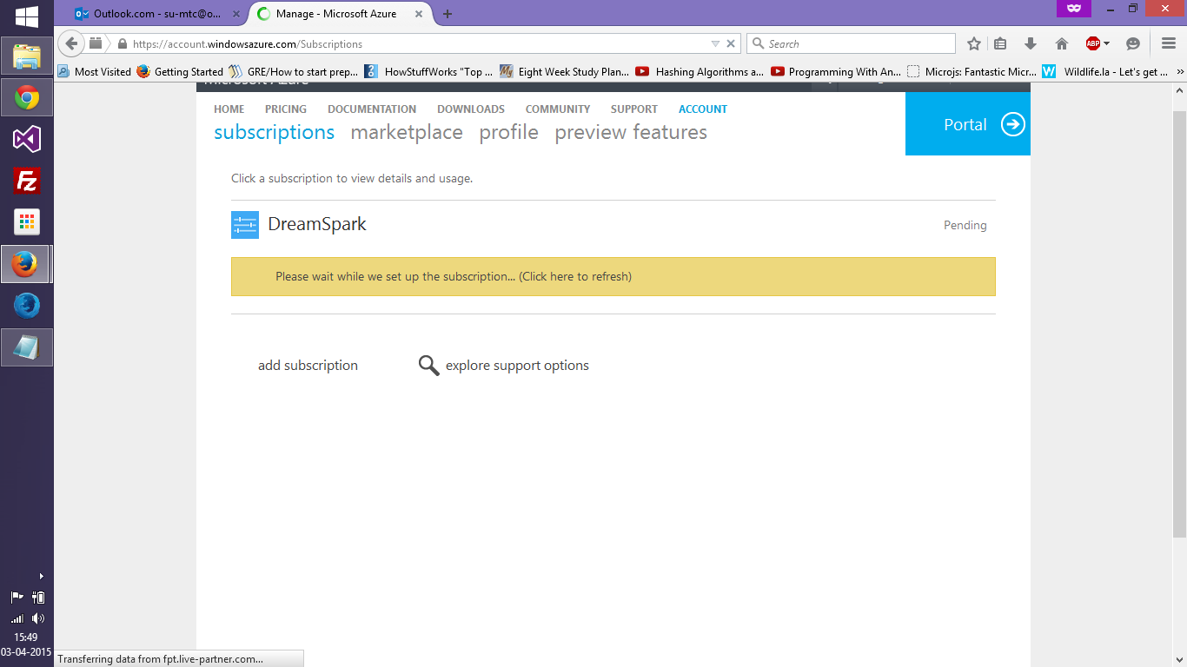Image resolution: width=1187 pixels, height=667 pixels.
Task: Open the SUPPORT nav item
Action: click(634, 109)
